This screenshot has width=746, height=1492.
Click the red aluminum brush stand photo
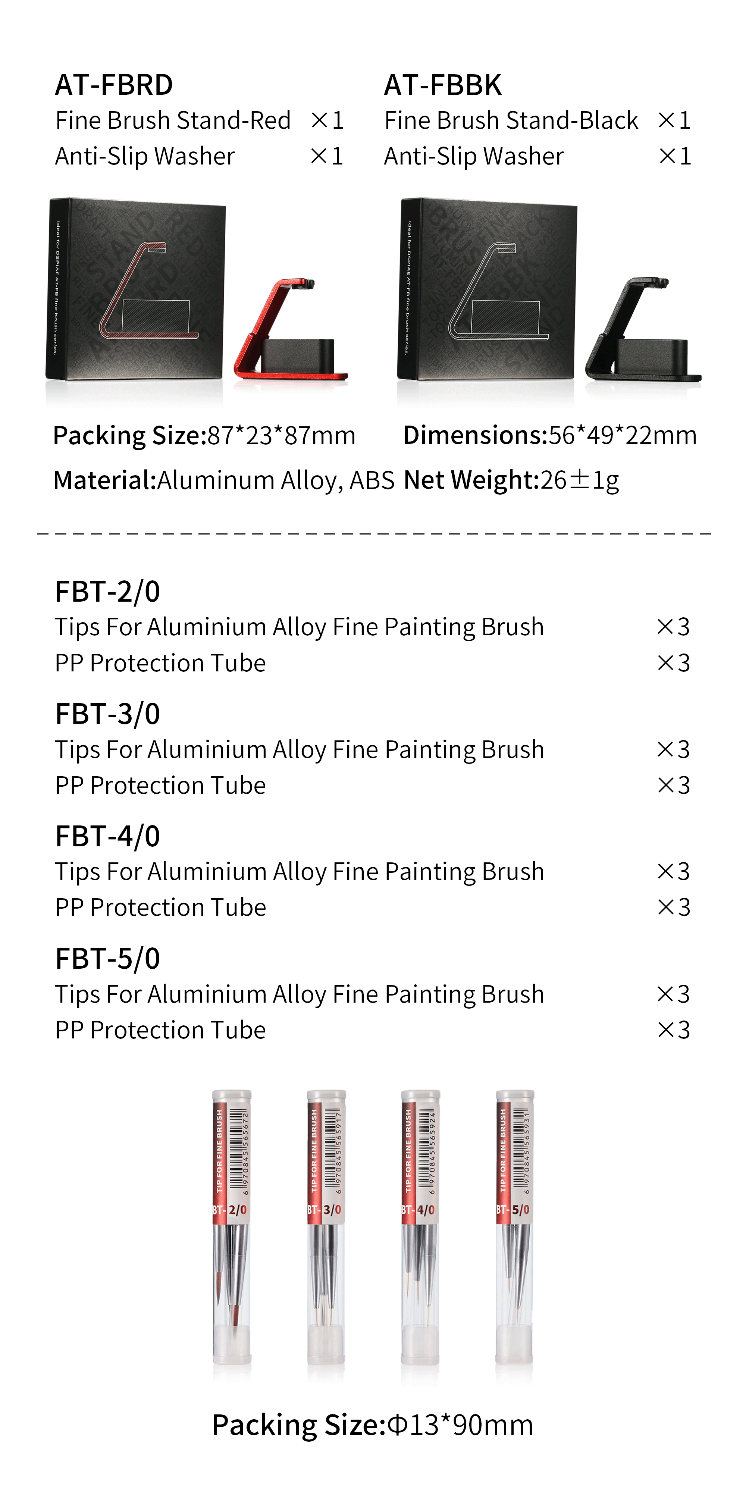[289, 331]
